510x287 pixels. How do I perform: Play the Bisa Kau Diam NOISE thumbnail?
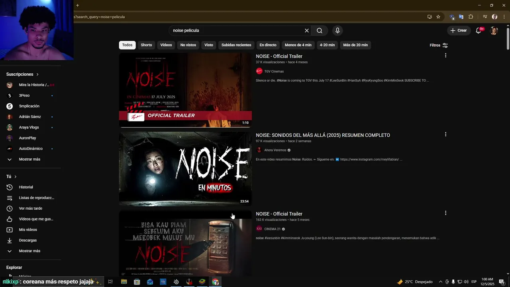click(x=185, y=244)
